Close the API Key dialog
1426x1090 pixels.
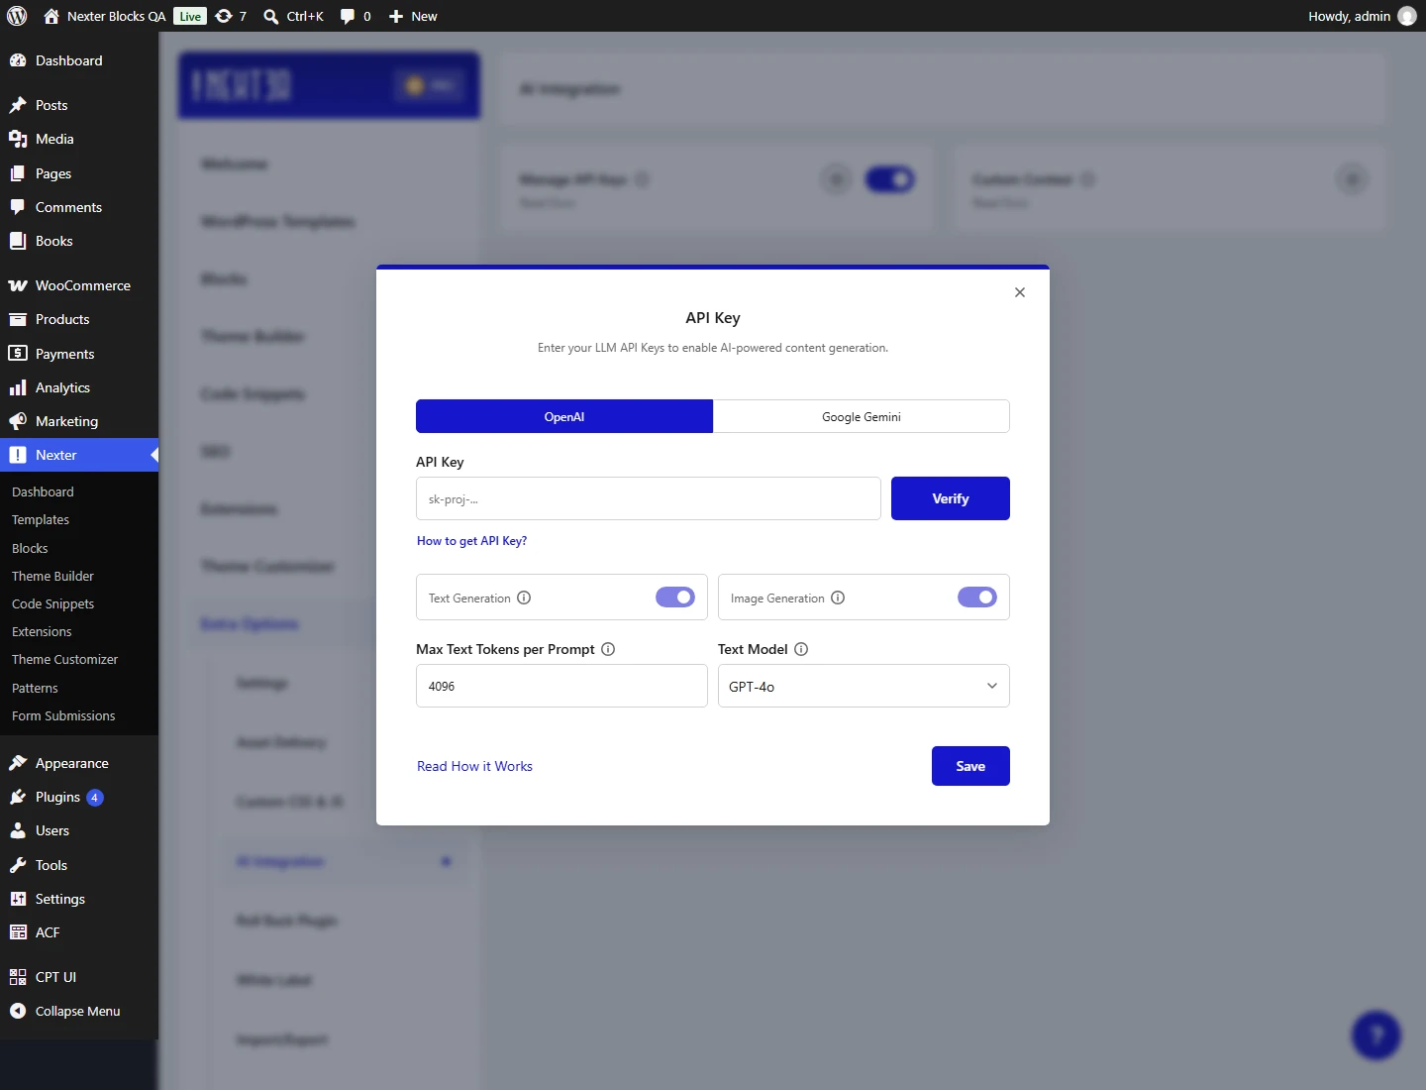coord(1020,292)
